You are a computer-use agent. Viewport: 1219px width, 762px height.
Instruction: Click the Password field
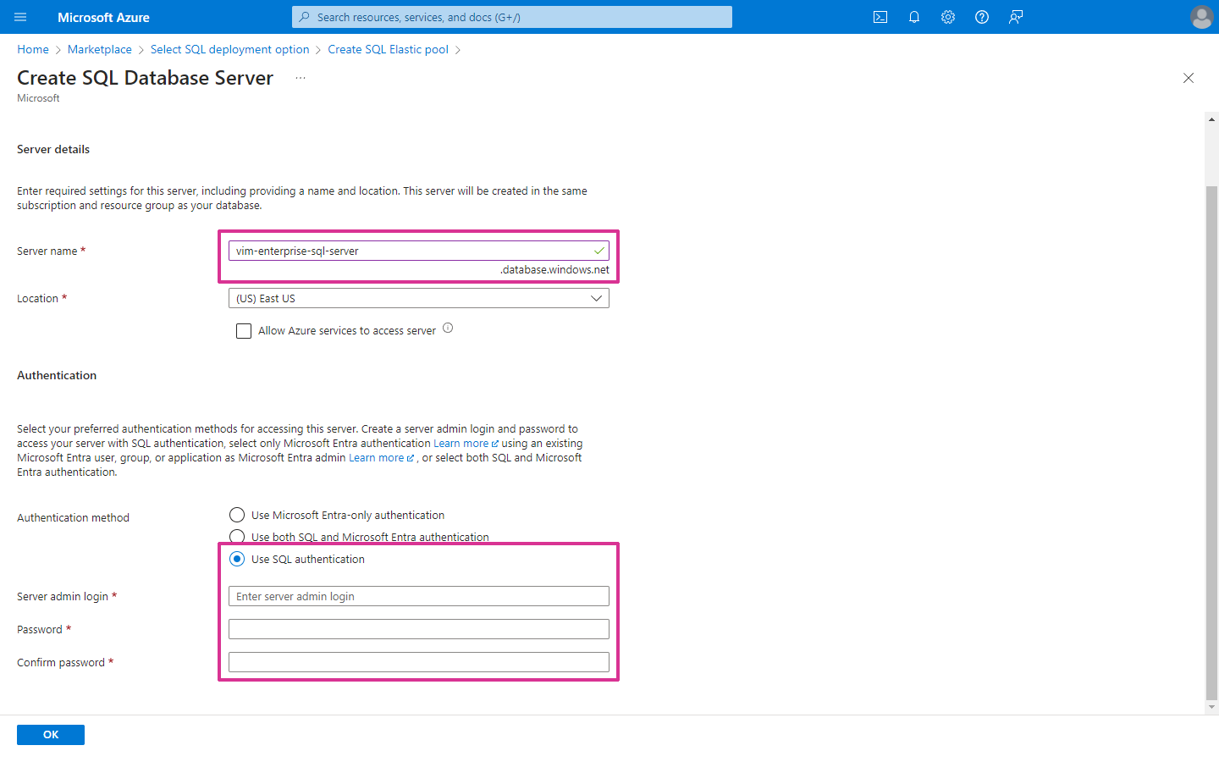(x=419, y=629)
